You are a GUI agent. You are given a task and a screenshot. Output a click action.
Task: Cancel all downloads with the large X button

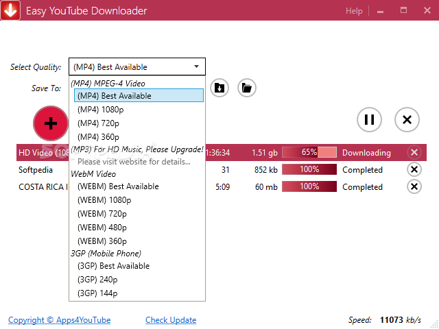click(407, 119)
